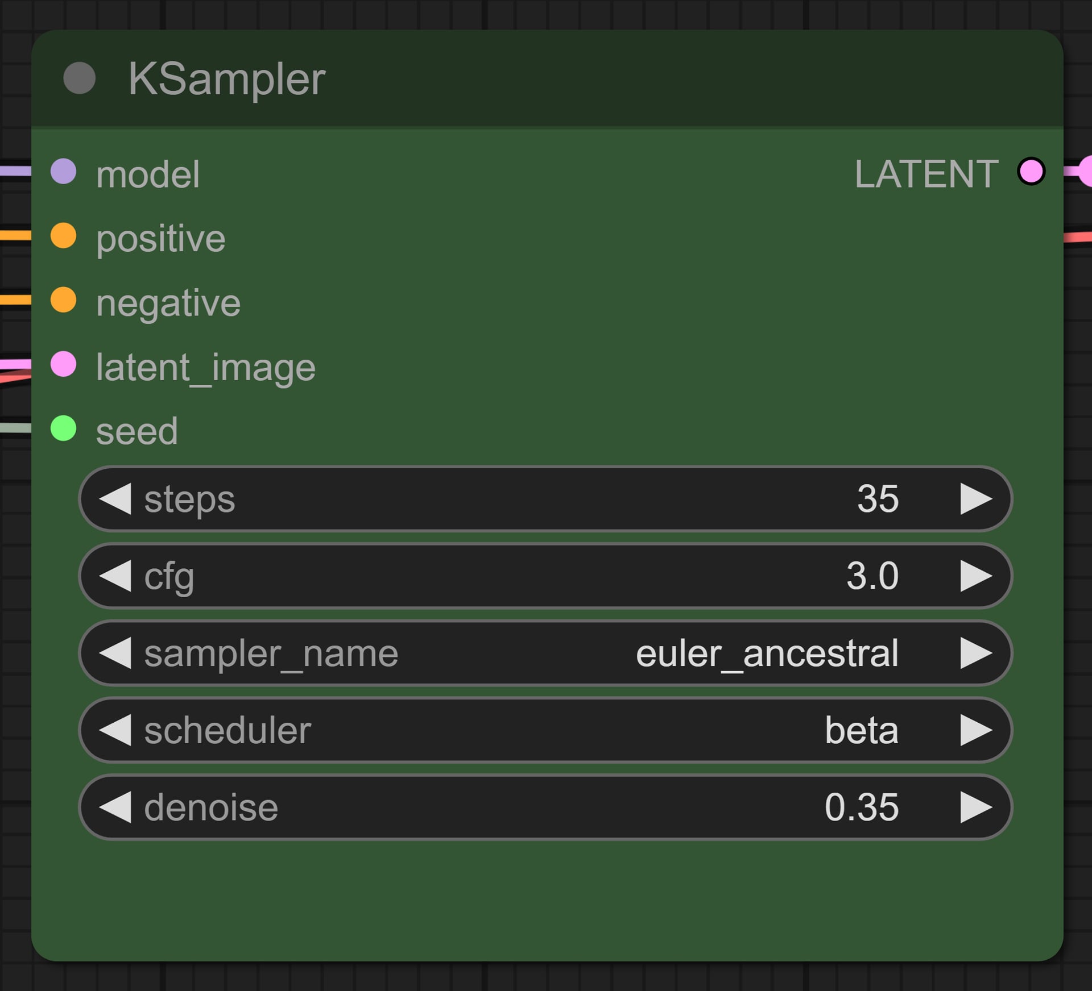Increase cfg with right arrow

tap(976, 576)
